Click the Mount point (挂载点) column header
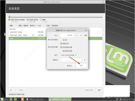The image size is (135, 101). click(x=26, y=26)
